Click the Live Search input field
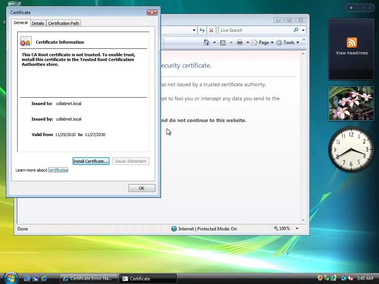 (256, 30)
